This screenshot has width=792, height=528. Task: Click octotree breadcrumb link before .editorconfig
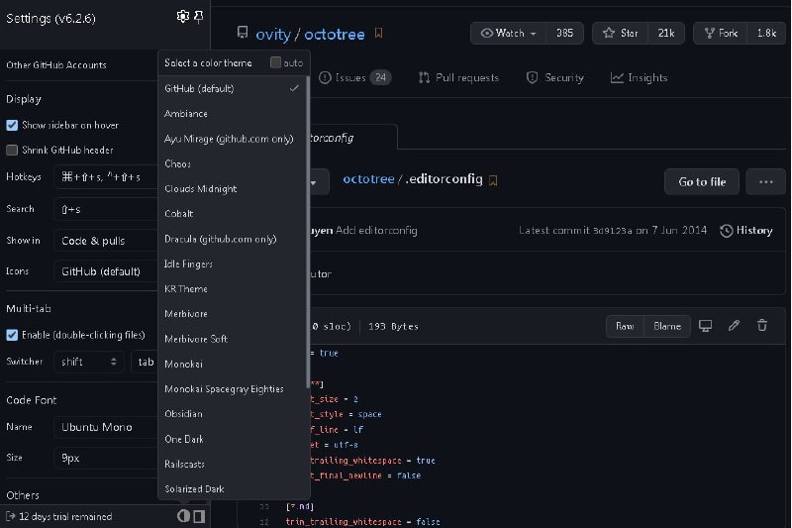click(368, 179)
